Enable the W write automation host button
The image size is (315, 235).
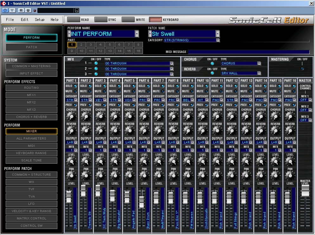pyautogui.click(x=28, y=10)
